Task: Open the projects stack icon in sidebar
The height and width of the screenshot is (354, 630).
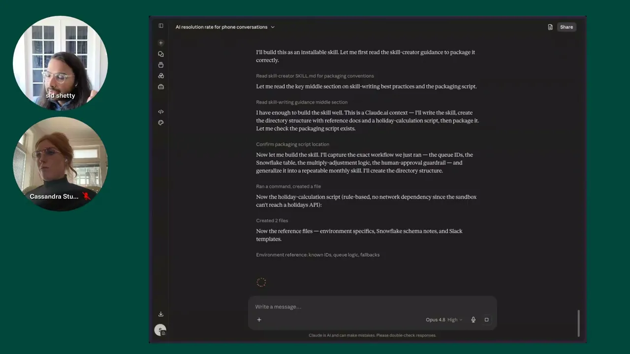Action: (x=161, y=65)
